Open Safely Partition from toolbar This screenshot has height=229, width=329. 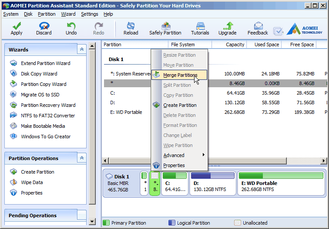tap(165, 29)
